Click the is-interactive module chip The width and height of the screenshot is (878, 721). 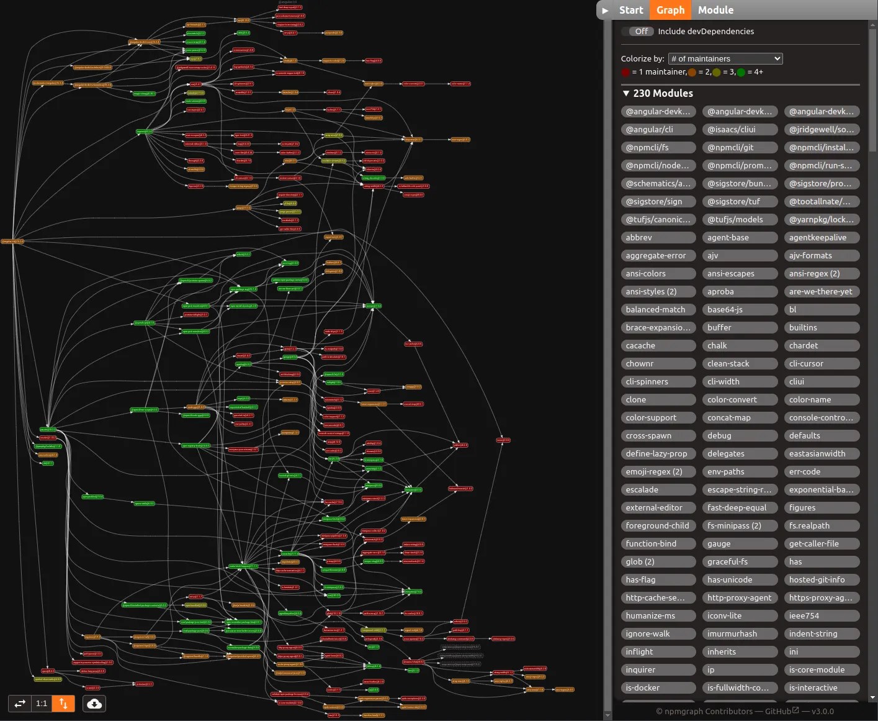coord(822,687)
